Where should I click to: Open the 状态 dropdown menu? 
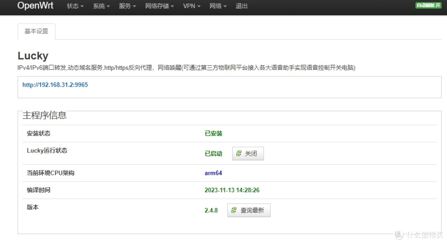[74, 6]
